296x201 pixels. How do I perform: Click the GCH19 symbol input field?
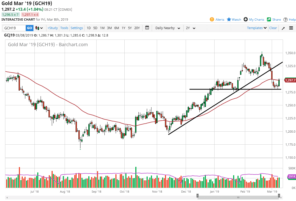point(14,28)
